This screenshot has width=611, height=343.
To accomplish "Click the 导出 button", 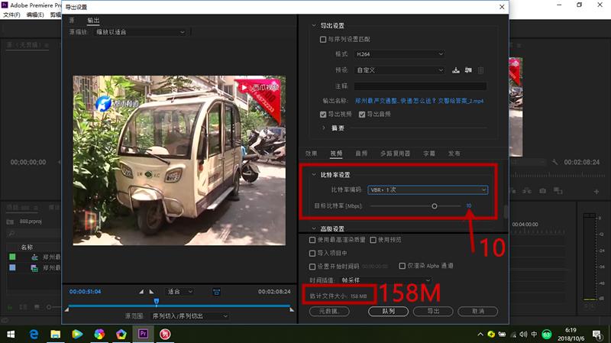I will pos(433,312).
